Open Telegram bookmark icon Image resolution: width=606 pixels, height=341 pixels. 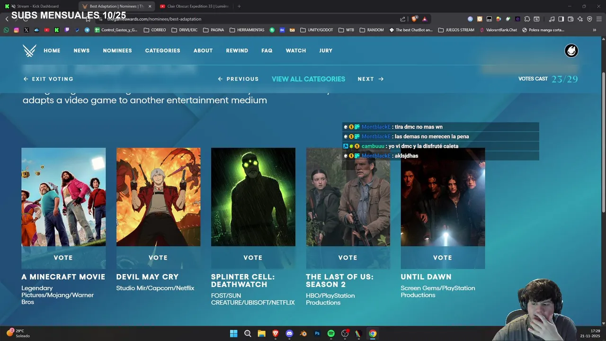click(87, 30)
